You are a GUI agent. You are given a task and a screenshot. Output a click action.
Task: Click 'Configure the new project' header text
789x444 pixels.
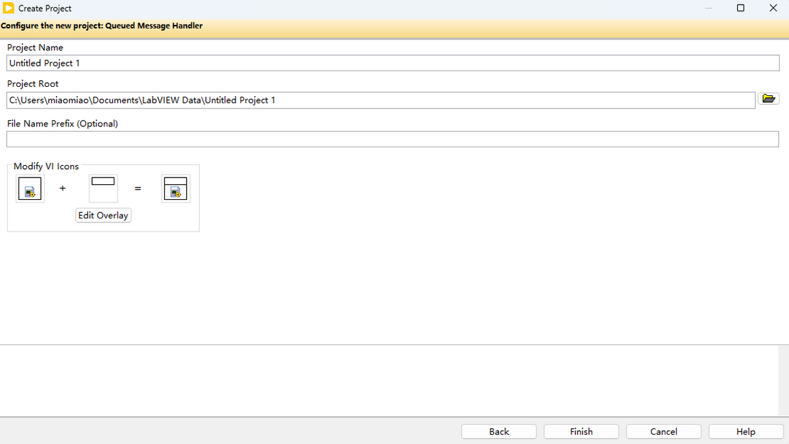point(102,26)
